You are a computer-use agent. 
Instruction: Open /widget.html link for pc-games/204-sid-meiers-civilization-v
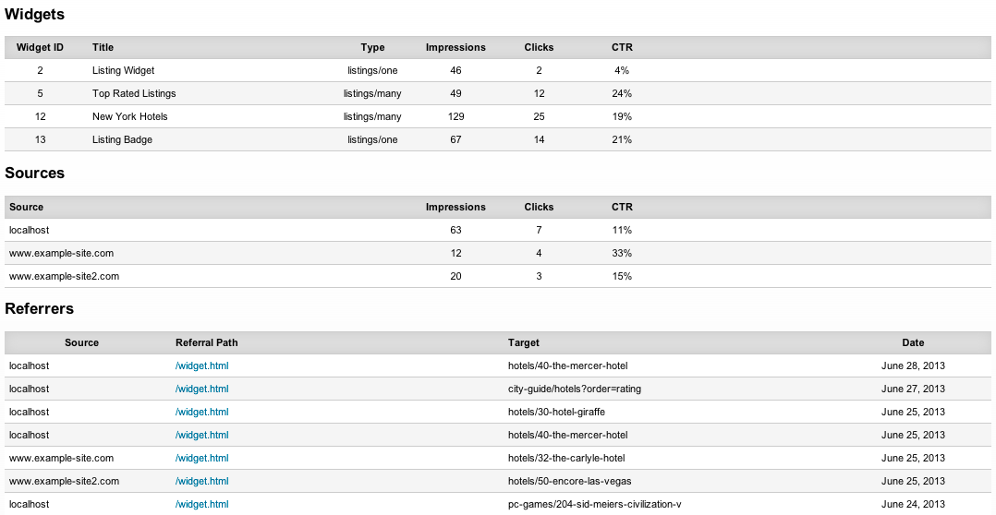coord(201,504)
